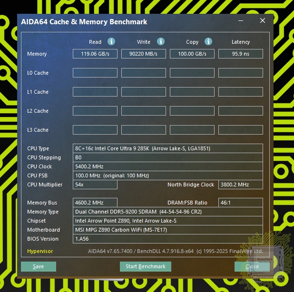Click the Save button
The image size is (294, 292).
click(39, 266)
